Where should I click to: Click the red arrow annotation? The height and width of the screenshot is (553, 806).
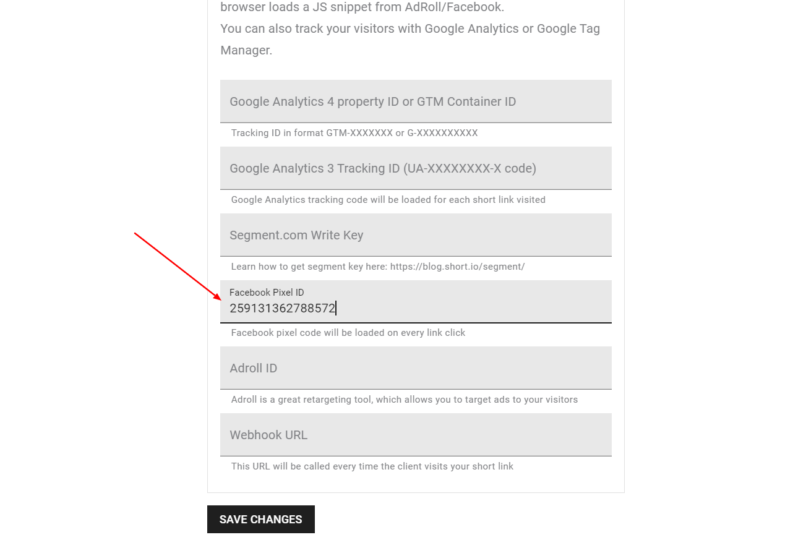click(178, 266)
